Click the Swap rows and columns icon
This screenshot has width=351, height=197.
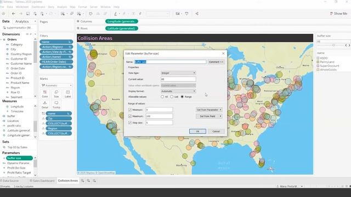click(x=90, y=14)
